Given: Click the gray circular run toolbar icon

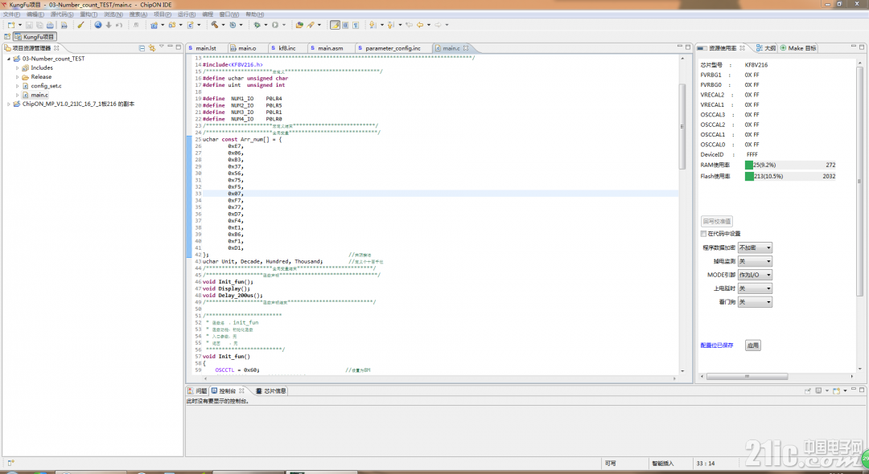Looking at the screenshot, I should tap(275, 25).
